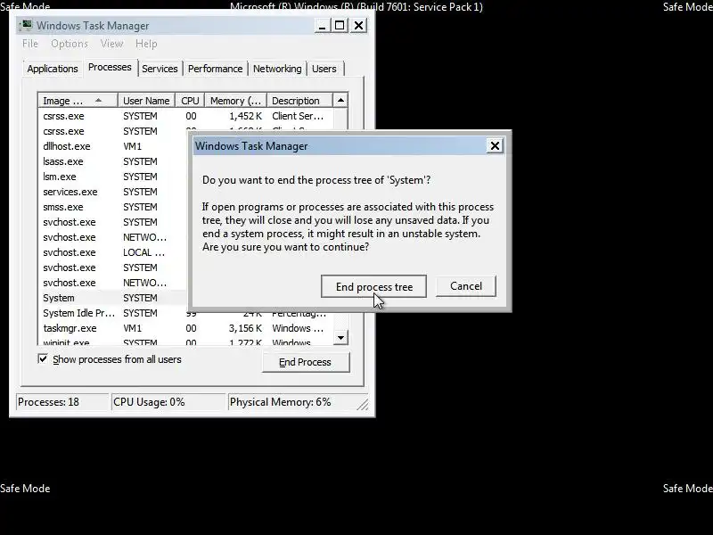The width and height of the screenshot is (713, 535).
Task: Open the File menu
Action: click(x=30, y=44)
